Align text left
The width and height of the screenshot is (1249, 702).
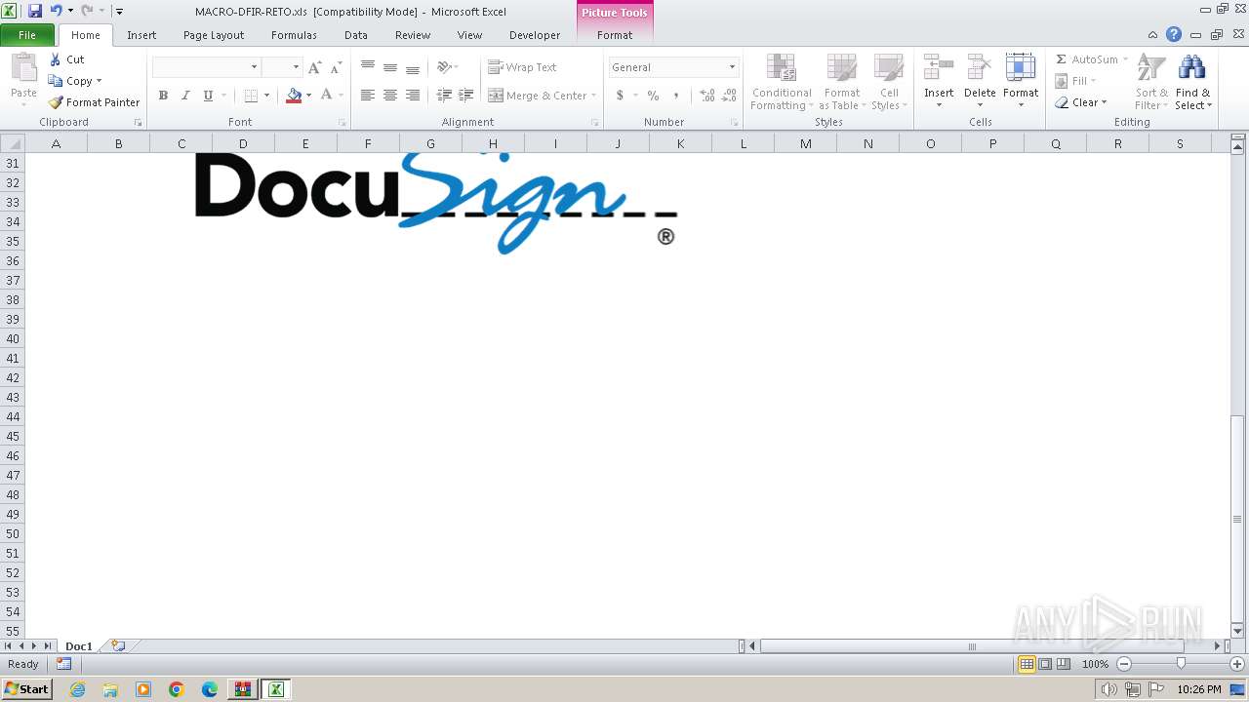[x=368, y=96]
